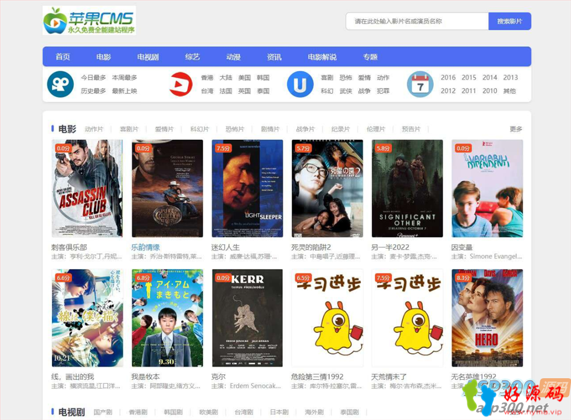Open the Significant Other poster
This screenshot has height=420, width=571.
[x=407, y=188]
